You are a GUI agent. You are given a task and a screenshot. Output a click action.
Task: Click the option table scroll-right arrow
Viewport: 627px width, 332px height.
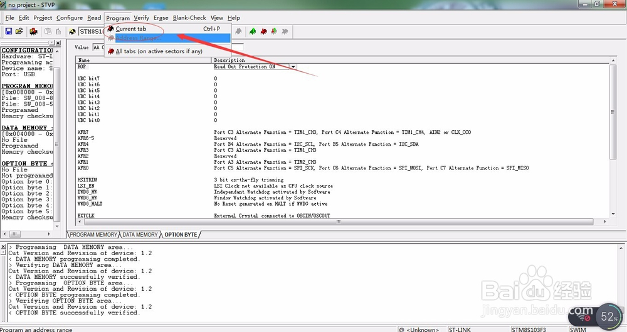point(605,221)
